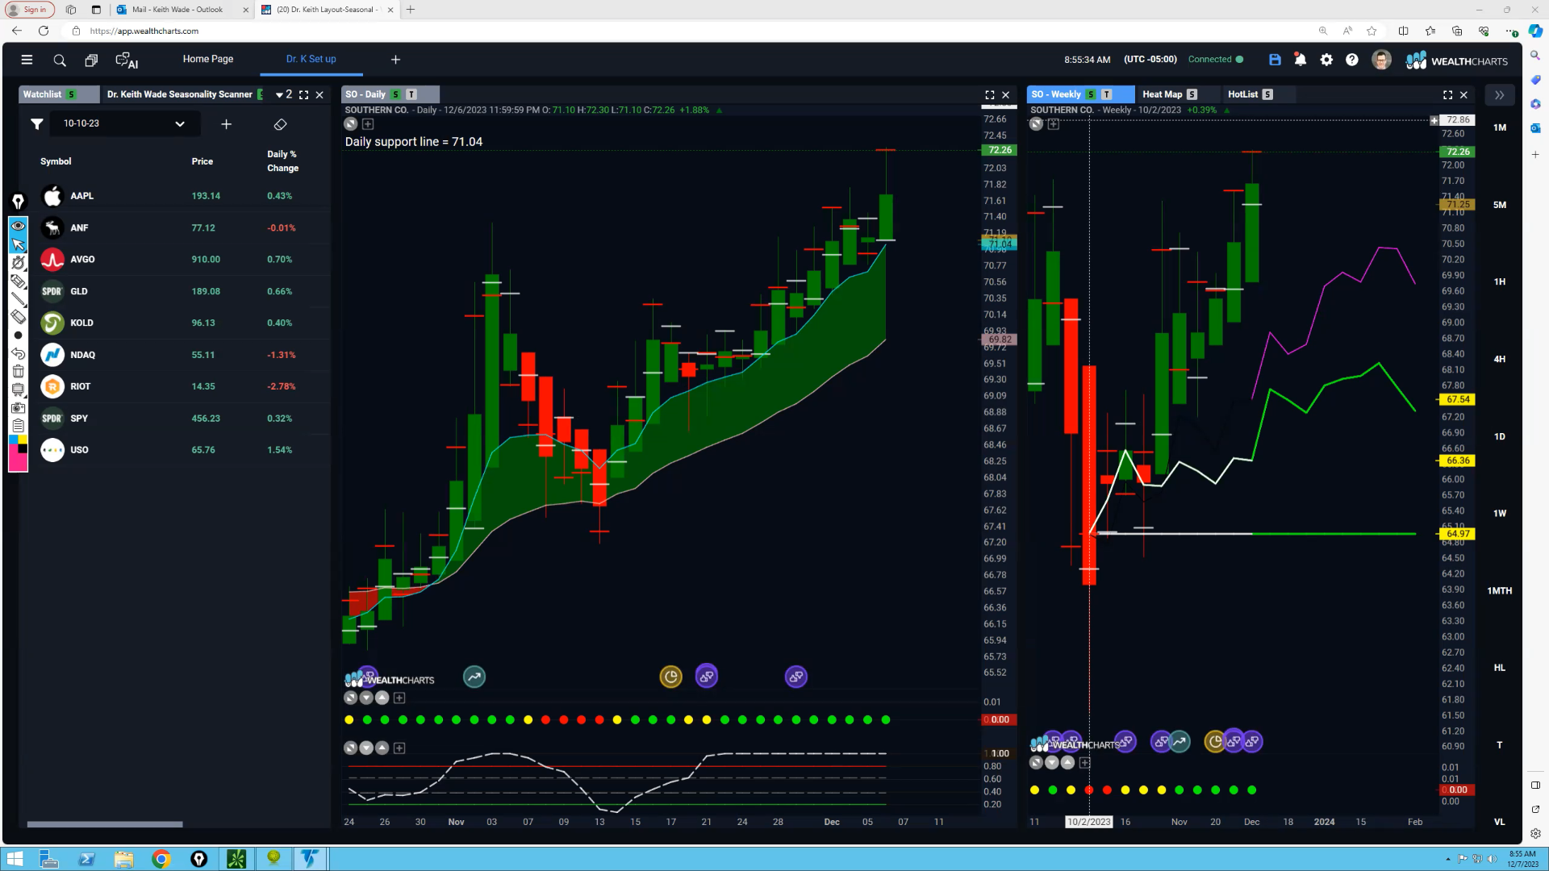This screenshot has height=871, width=1549.
Task: Select the cursor arrow tool
Action: [18, 244]
